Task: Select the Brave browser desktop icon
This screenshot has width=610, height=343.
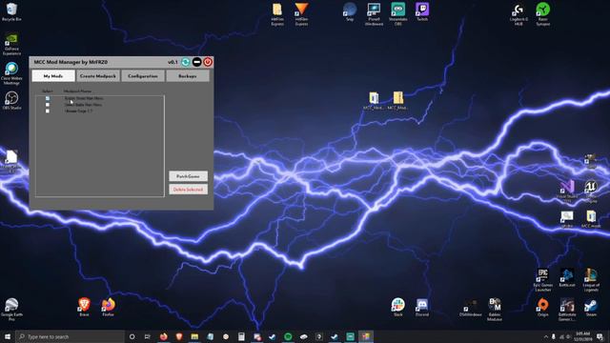Action: click(84, 307)
